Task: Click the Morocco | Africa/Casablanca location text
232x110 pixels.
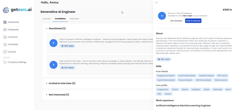Action: click(180, 13)
